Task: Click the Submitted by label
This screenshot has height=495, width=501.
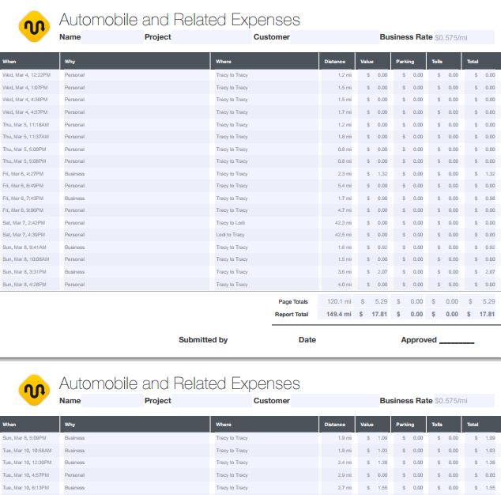Action: click(203, 340)
